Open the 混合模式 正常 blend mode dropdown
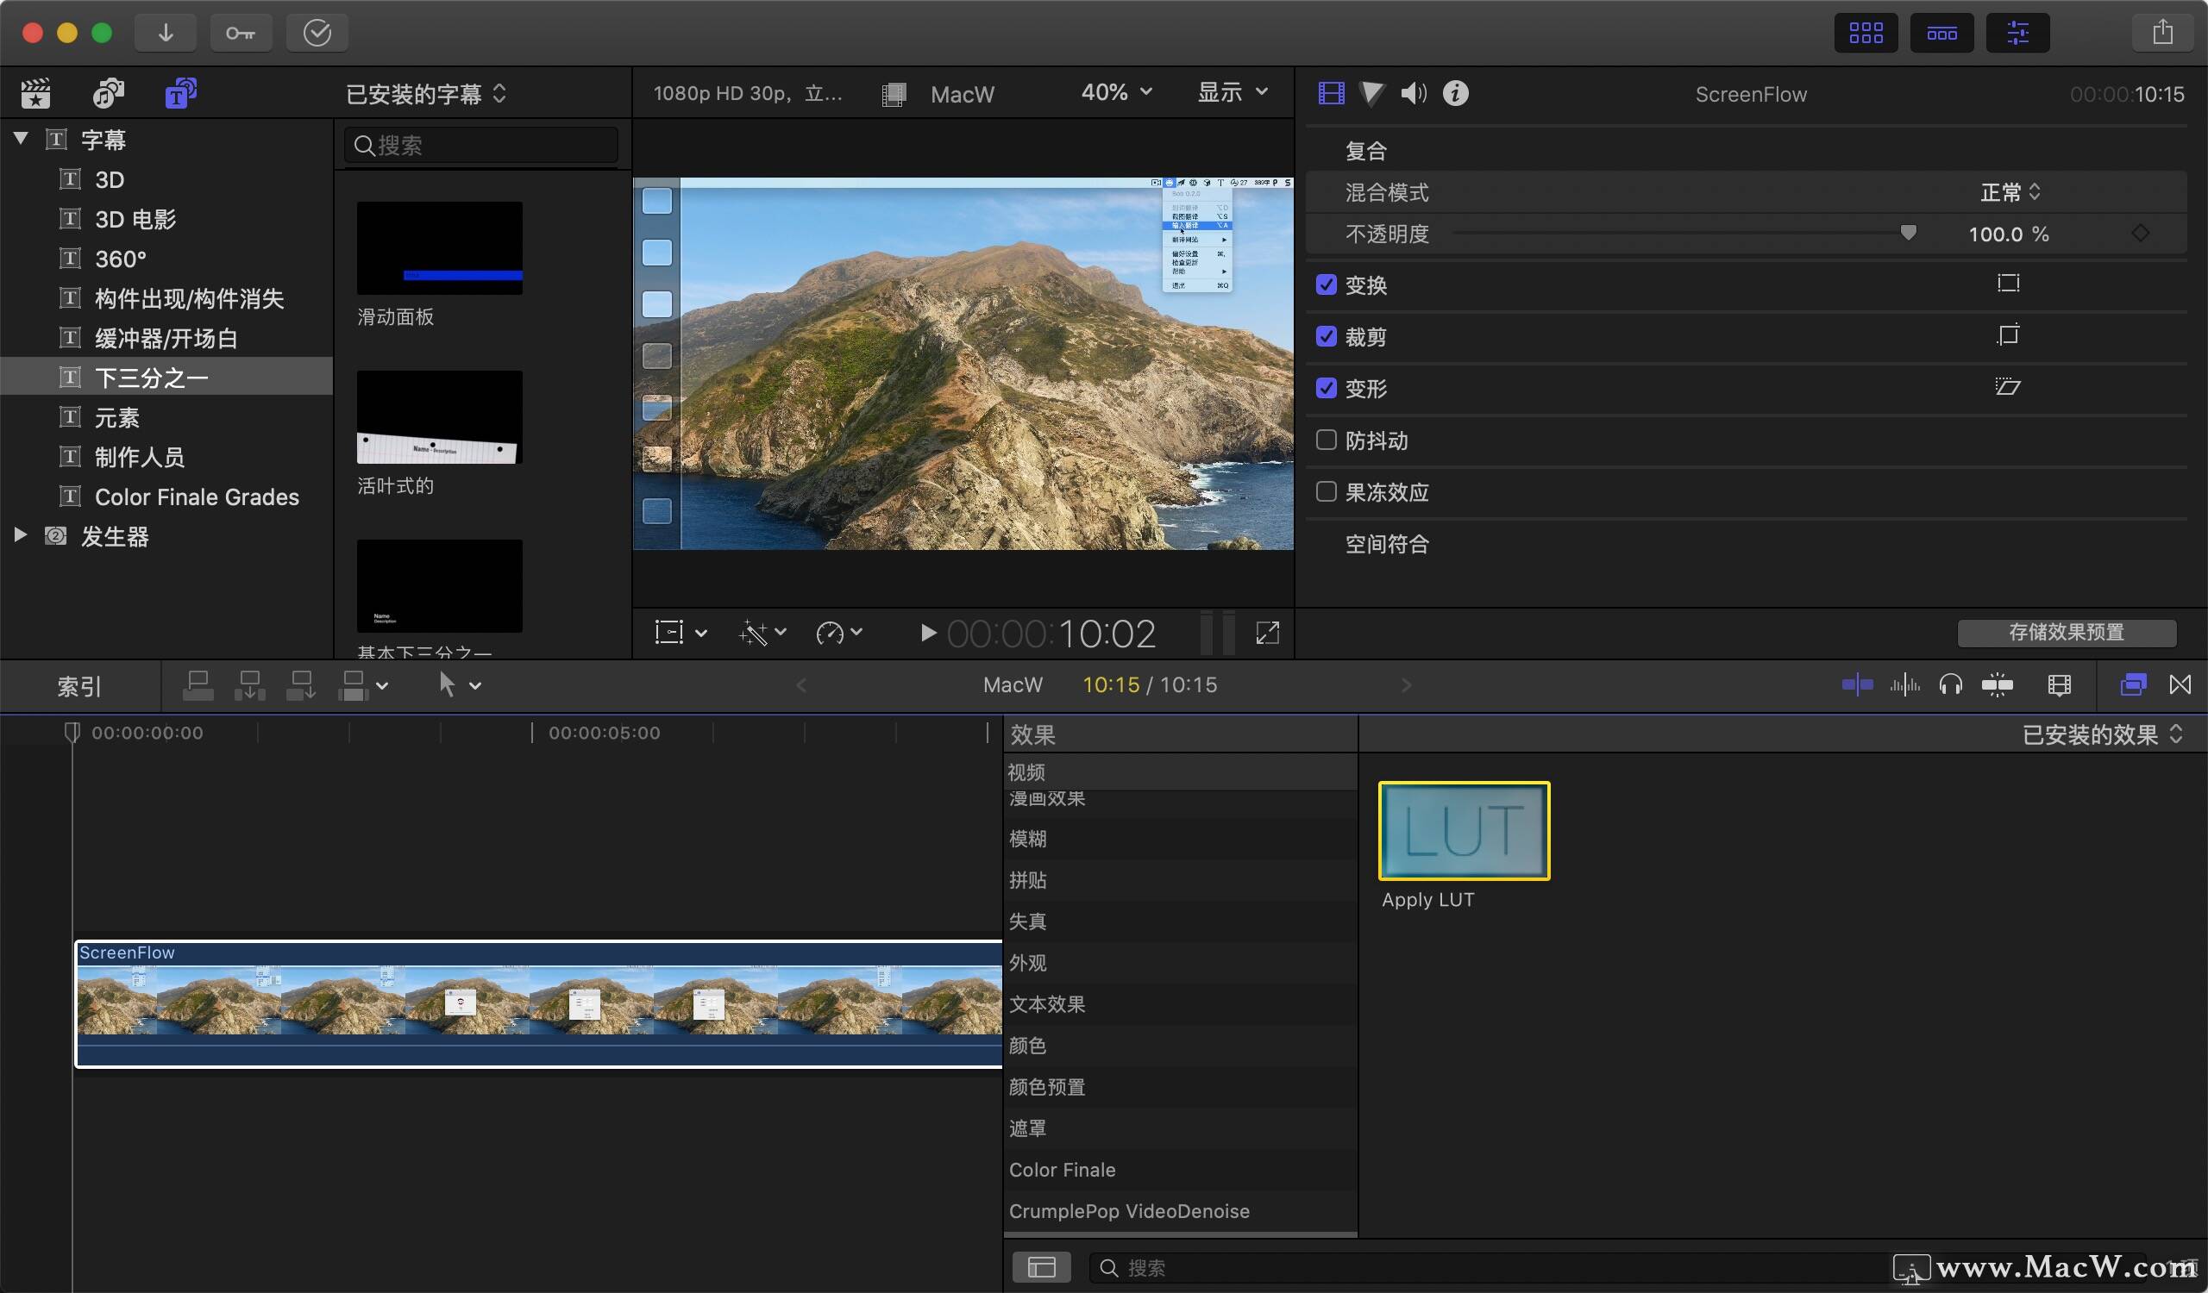Image resolution: width=2208 pixels, height=1293 pixels. pos(2010,192)
